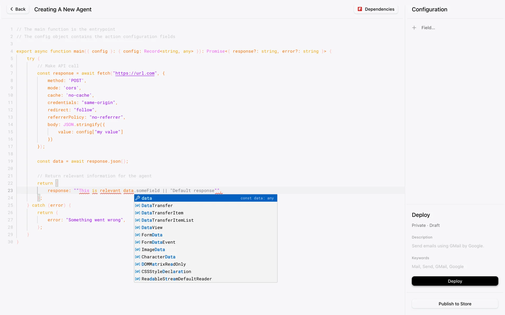505x315 pixels.
Task: Open the Dependencies panel
Action: (376, 9)
